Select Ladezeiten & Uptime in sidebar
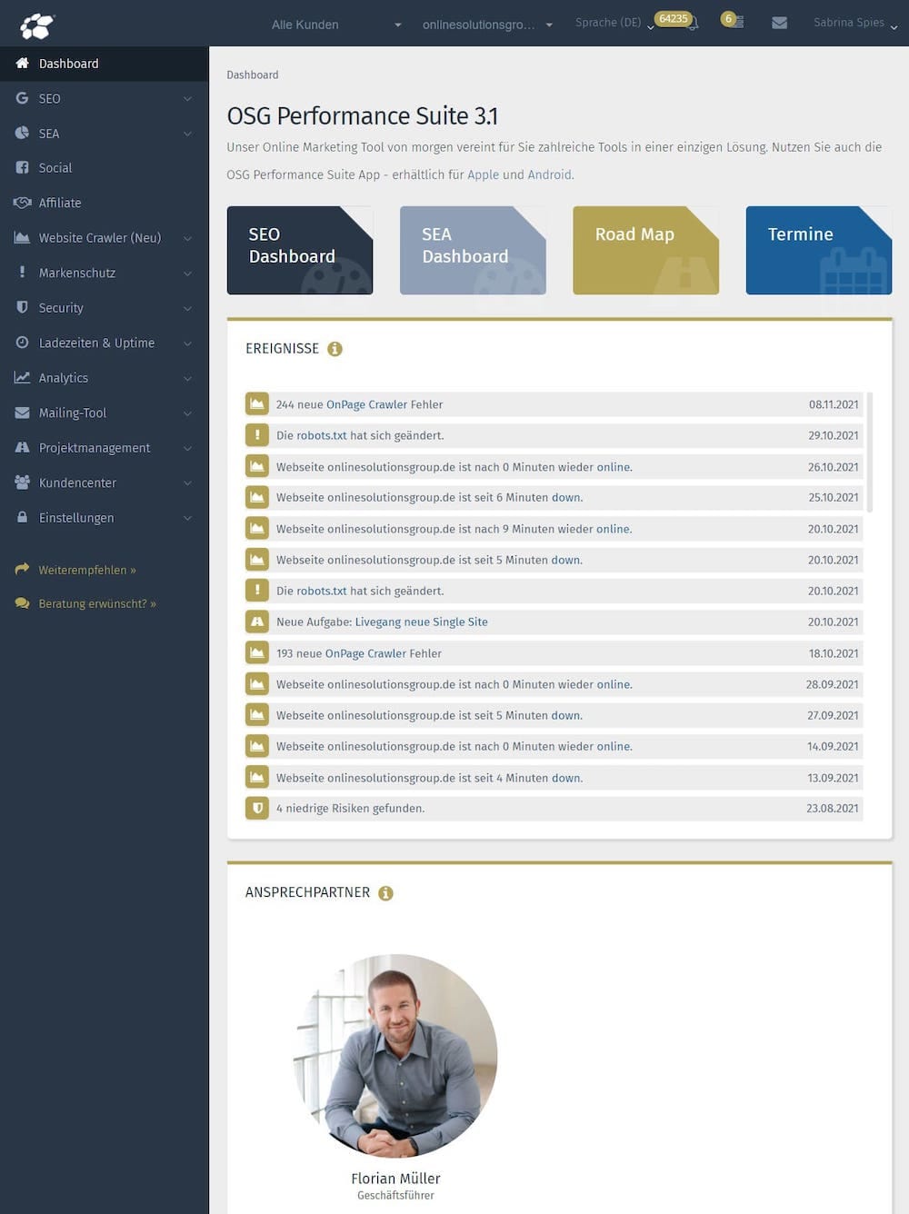909x1214 pixels. pos(105,343)
